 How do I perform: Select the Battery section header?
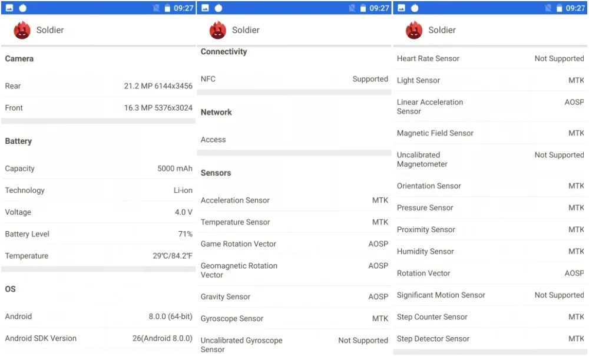point(18,141)
